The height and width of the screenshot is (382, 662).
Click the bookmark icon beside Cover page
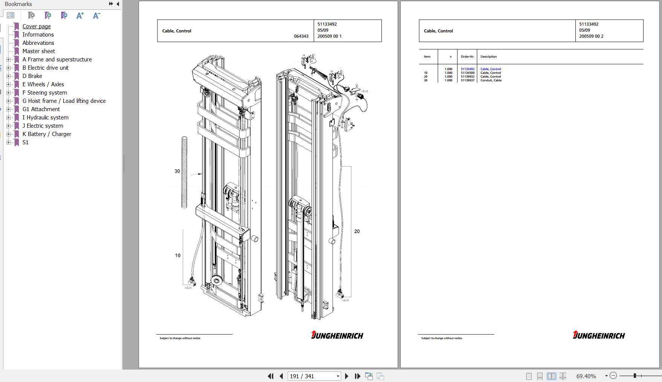(x=17, y=26)
